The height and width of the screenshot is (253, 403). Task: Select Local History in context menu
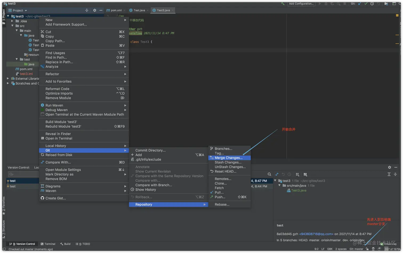tap(84, 146)
